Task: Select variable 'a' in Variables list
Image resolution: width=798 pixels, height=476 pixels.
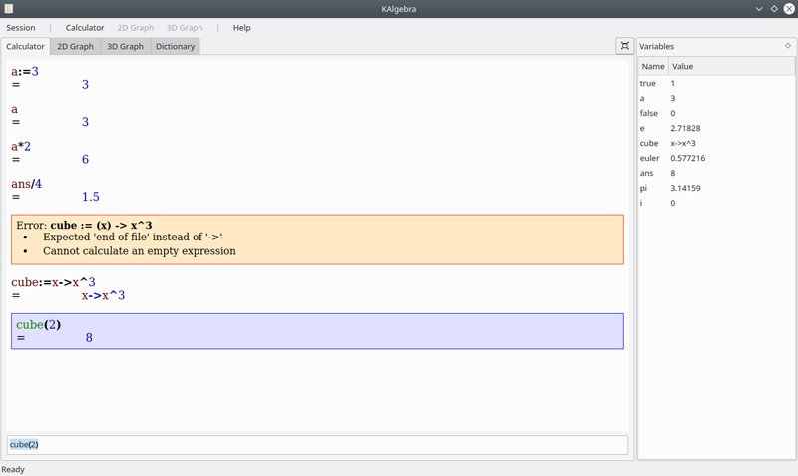Action: click(716, 98)
